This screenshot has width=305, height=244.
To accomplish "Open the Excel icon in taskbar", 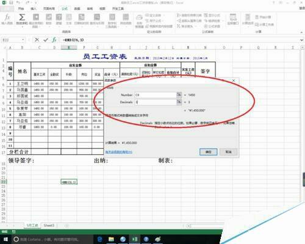I will coord(134,239).
